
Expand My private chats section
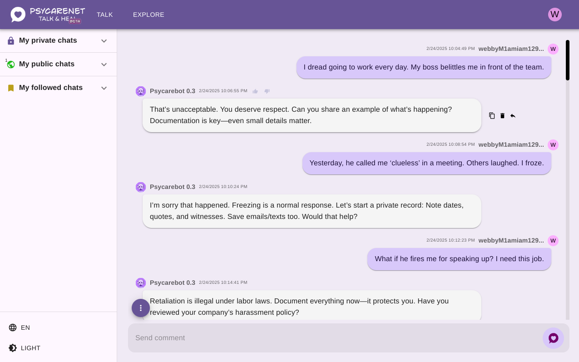(104, 41)
